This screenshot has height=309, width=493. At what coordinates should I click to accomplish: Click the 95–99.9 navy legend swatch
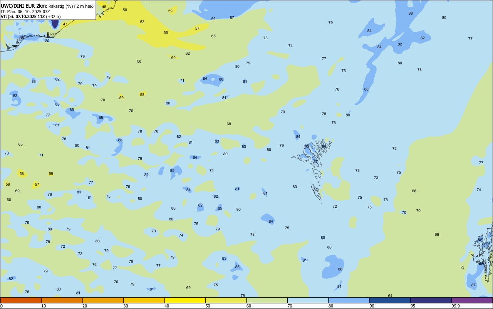(431, 300)
